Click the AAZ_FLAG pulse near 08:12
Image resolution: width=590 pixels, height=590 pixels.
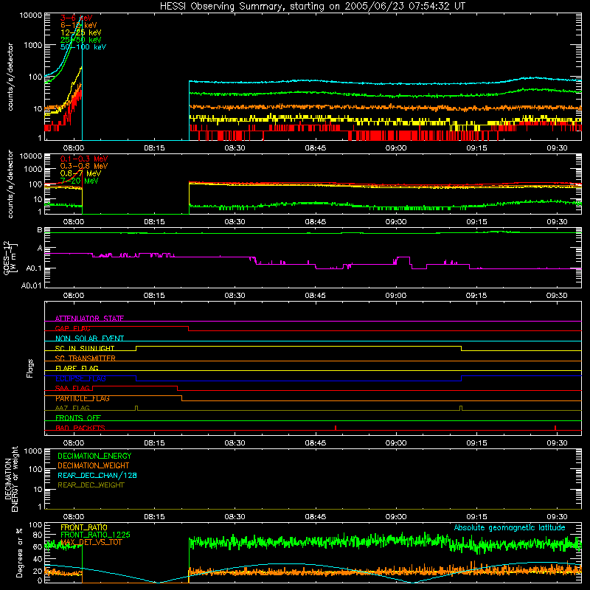pos(136,408)
